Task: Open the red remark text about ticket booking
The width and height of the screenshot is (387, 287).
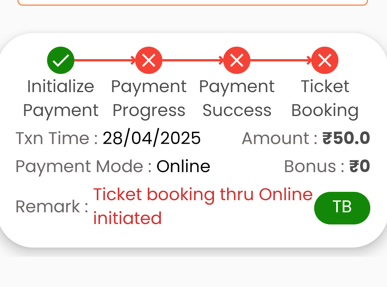Action: (203, 206)
